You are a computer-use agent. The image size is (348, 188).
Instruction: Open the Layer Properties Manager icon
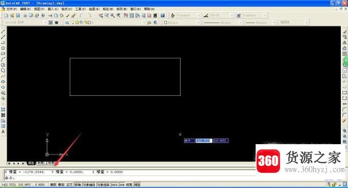point(67,22)
